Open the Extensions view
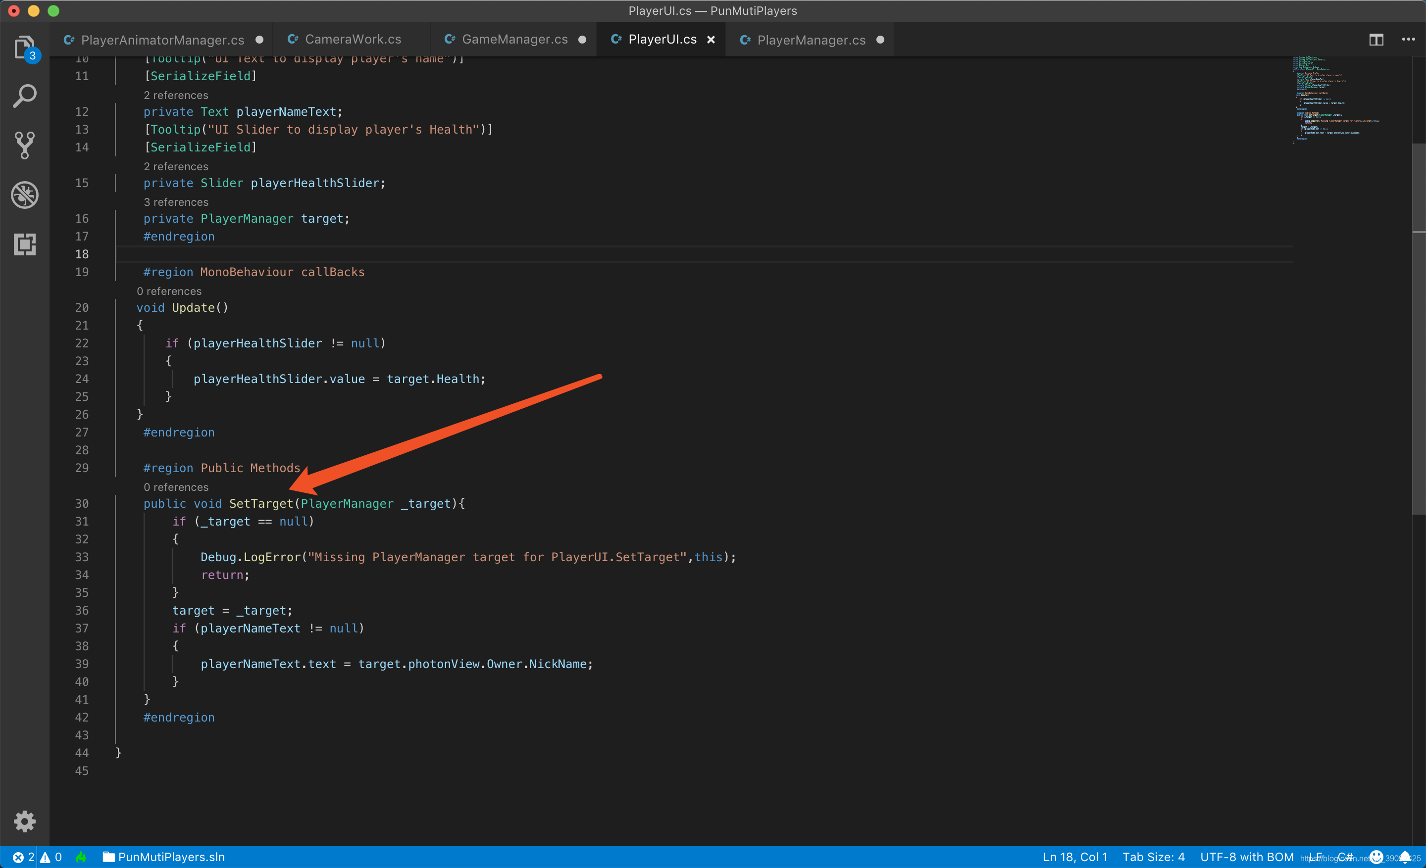This screenshot has width=1426, height=868. coord(25,244)
